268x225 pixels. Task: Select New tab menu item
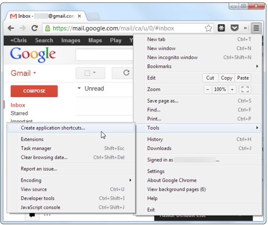[203, 40]
